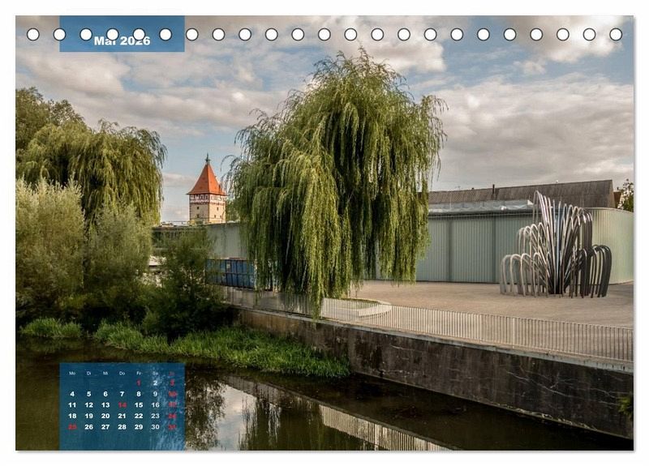Screen dimensions: 649x466
Task: Click the last binding hole at far right
Action: [616, 34]
